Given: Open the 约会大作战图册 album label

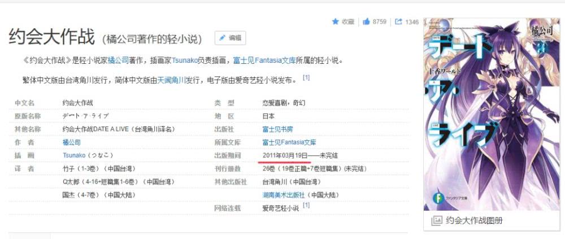Looking at the screenshot, I should [x=474, y=220].
